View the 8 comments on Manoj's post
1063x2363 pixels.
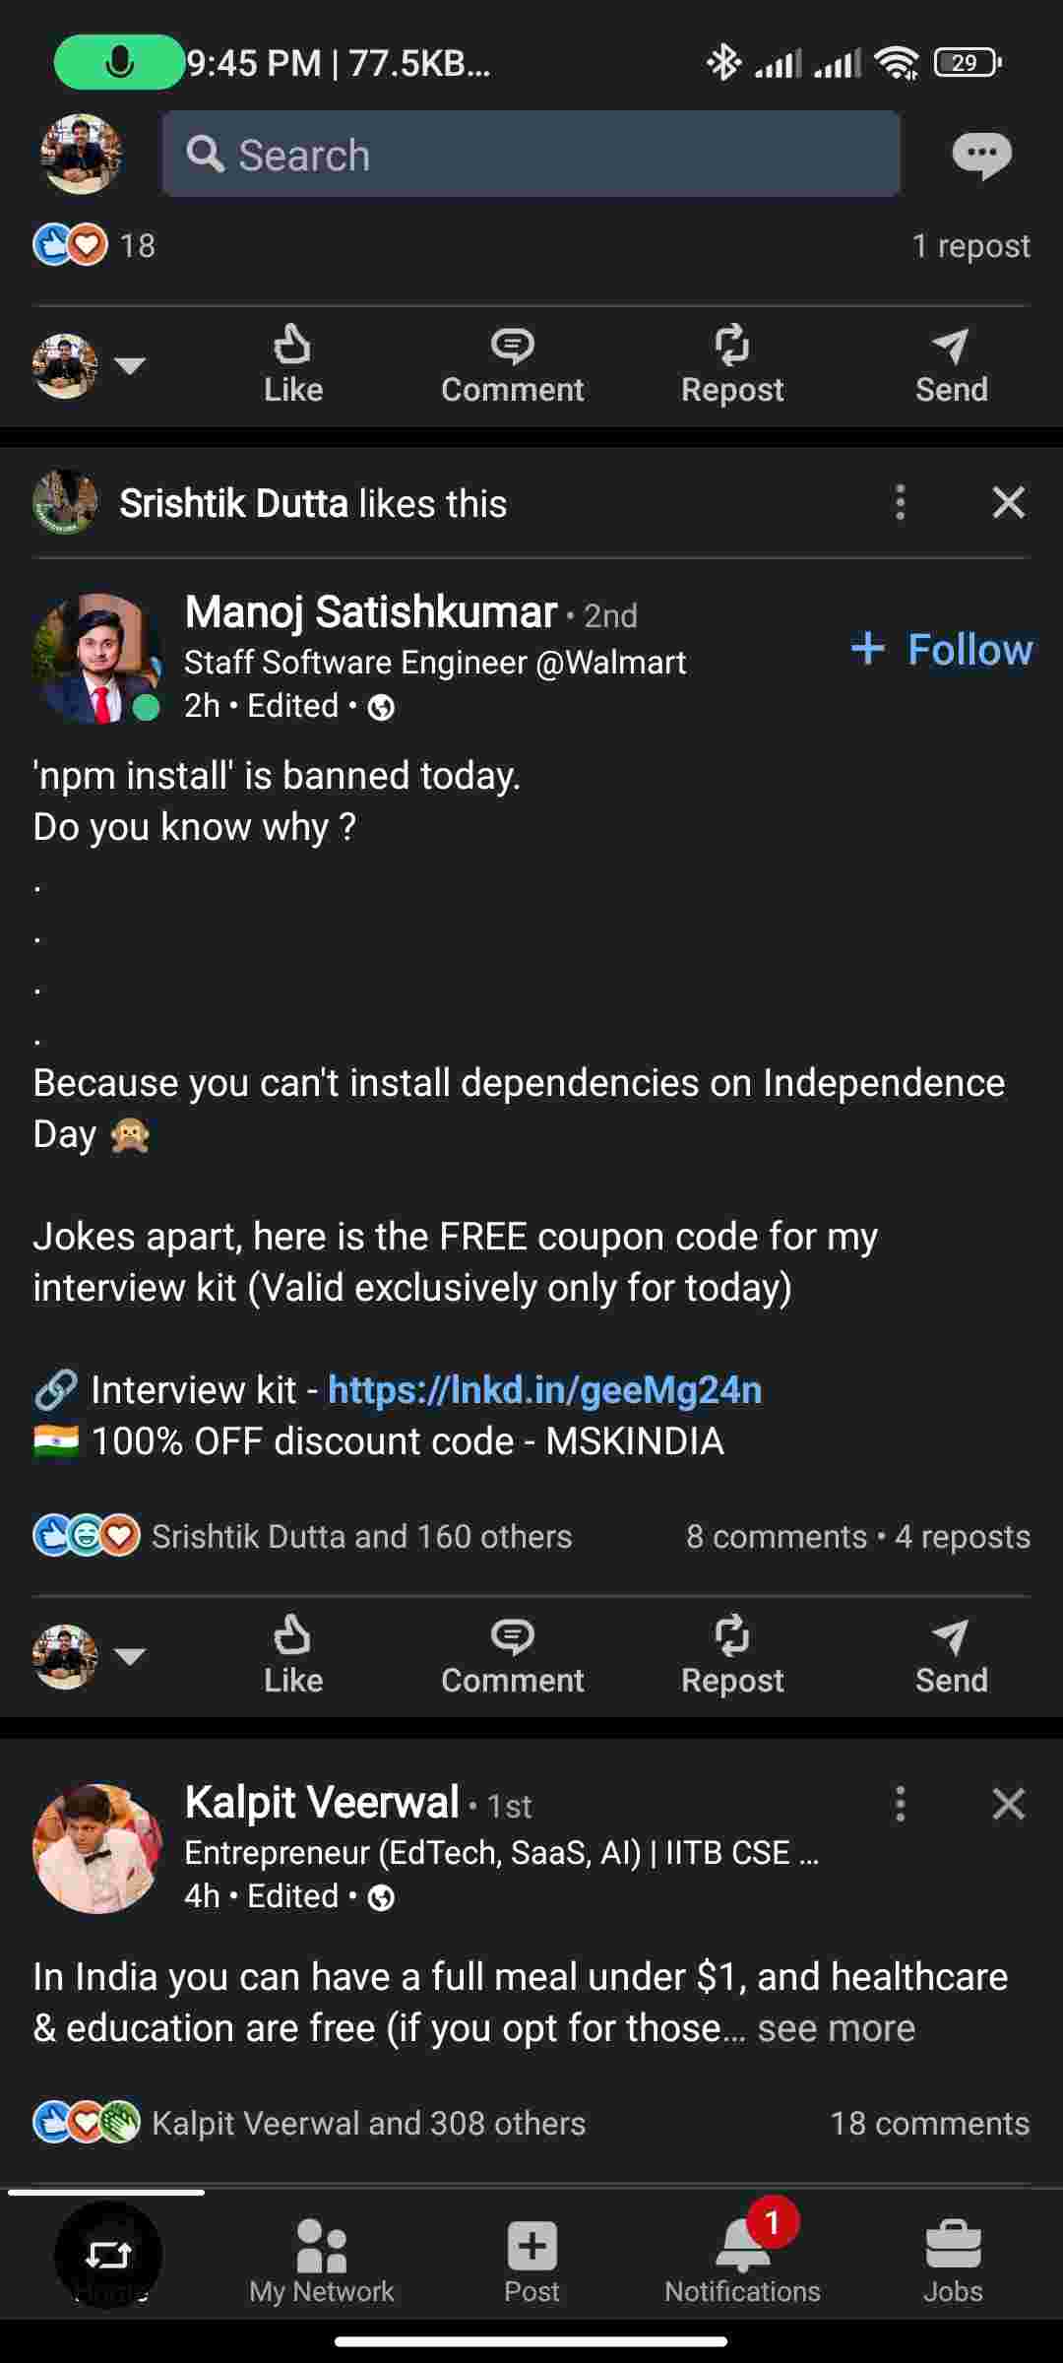click(776, 1537)
